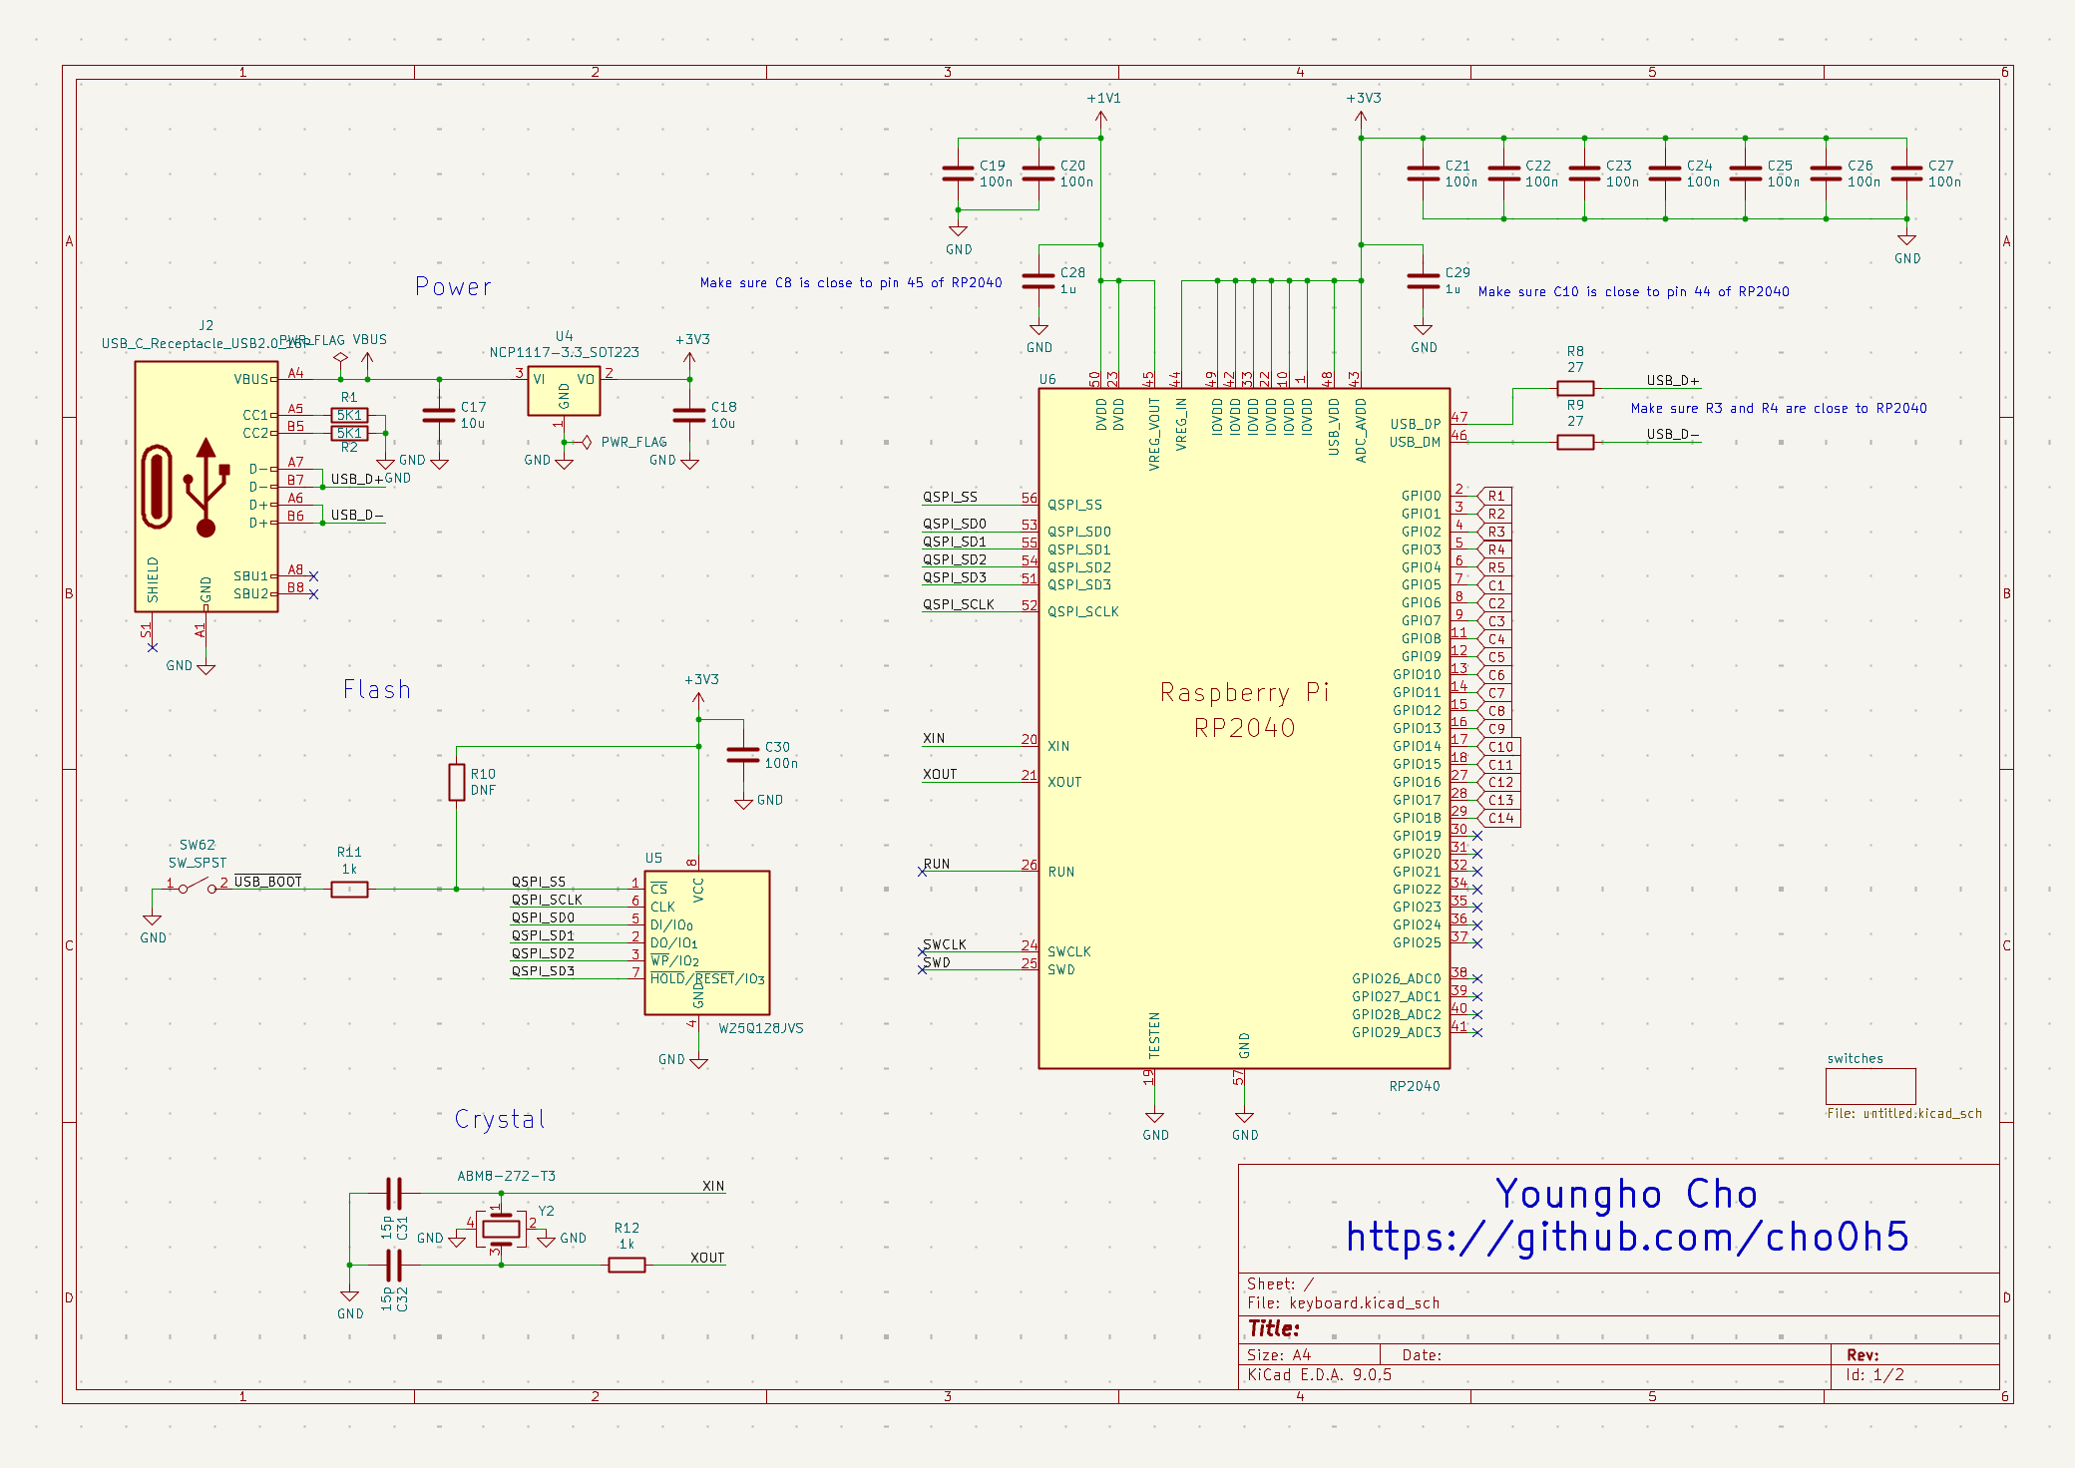The height and width of the screenshot is (1468, 2075).
Task: Click capacitor C23 100n symbol
Action: click(x=1584, y=174)
